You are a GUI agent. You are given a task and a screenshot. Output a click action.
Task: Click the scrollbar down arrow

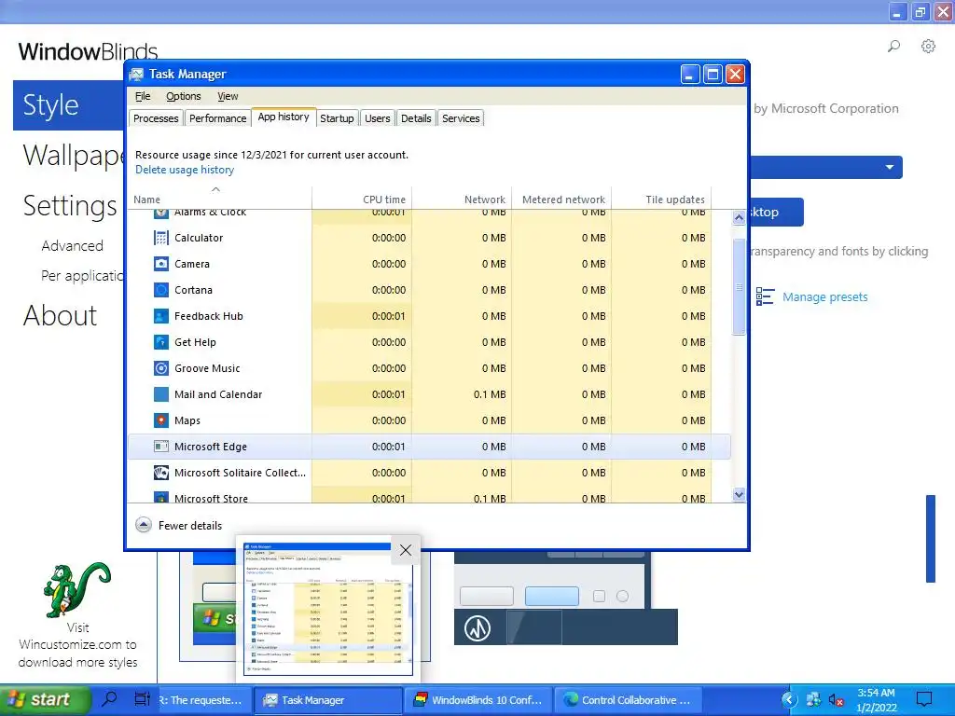pyautogui.click(x=739, y=494)
